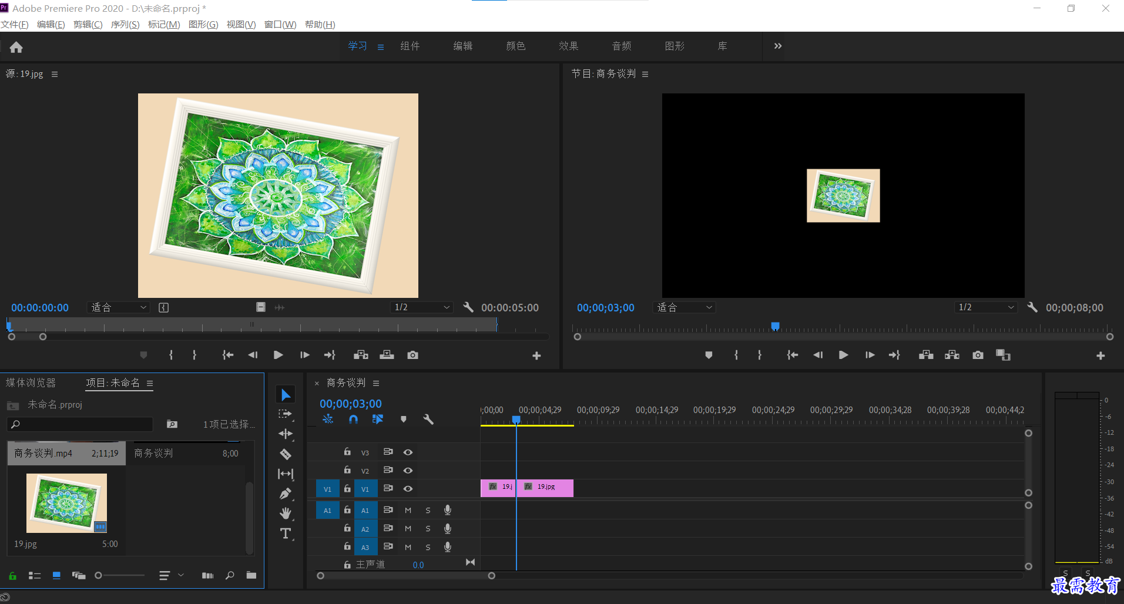
Task: Open source monitor resolution 1/2 dropdown
Action: tap(422, 307)
